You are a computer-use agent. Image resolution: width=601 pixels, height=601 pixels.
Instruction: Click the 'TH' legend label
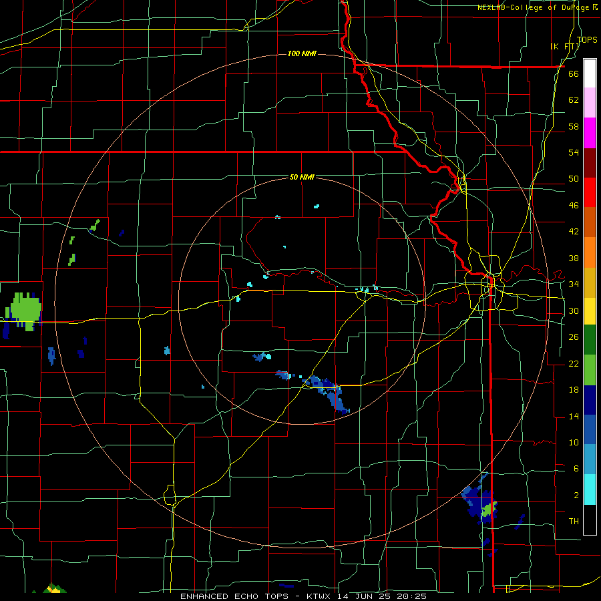(574, 522)
